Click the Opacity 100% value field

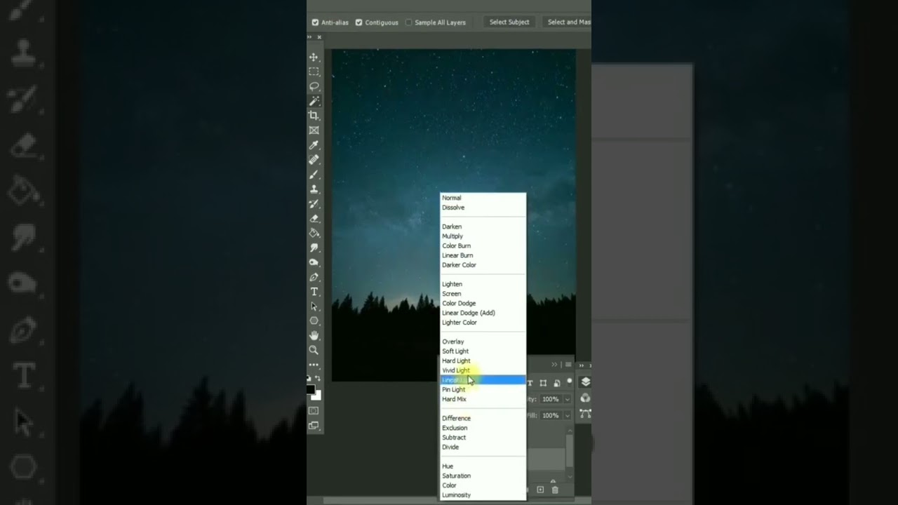(551, 399)
